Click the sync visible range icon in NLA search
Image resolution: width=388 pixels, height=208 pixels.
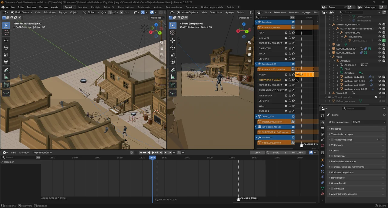click(292, 18)
